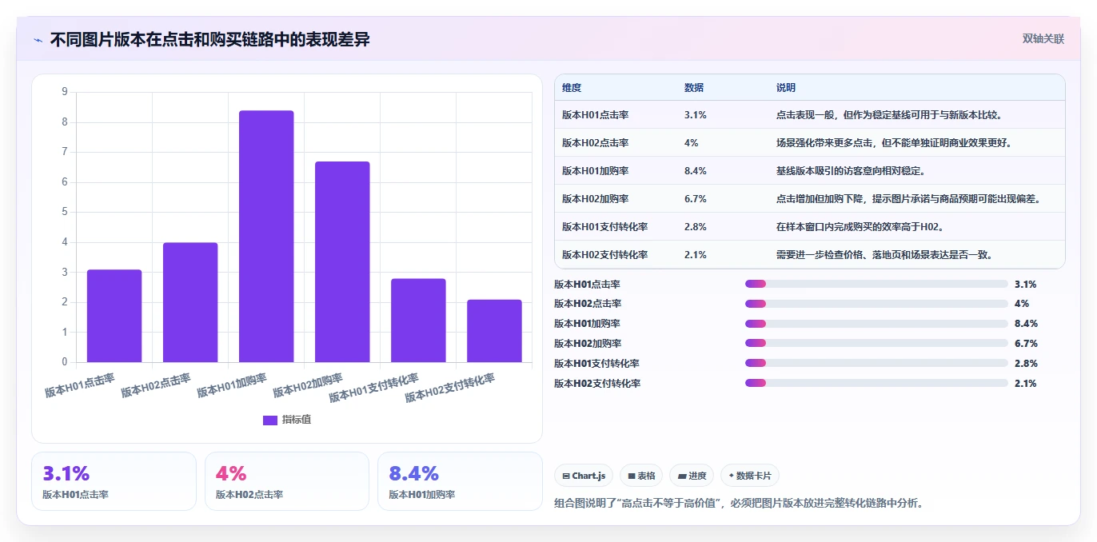Viewport: 1097px width, 542px height.
Task: Toggle the 指标值 legend swatch
Action: 270,420
